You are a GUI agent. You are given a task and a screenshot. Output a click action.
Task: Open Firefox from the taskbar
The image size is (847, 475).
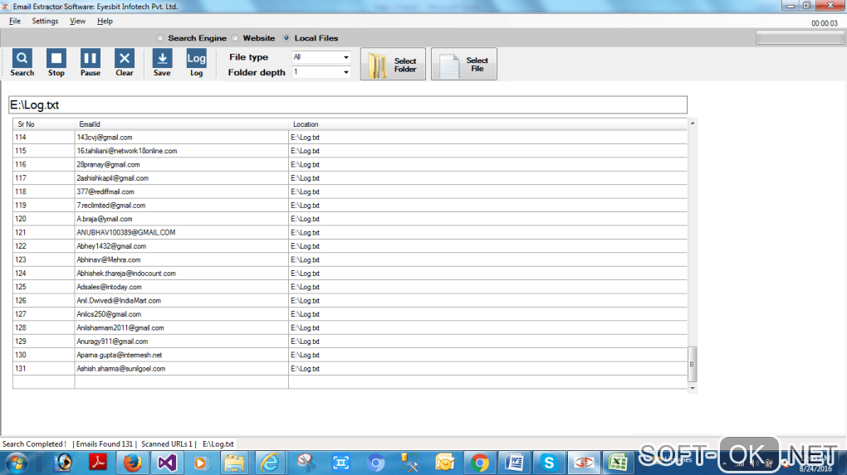tap(132, 463)
